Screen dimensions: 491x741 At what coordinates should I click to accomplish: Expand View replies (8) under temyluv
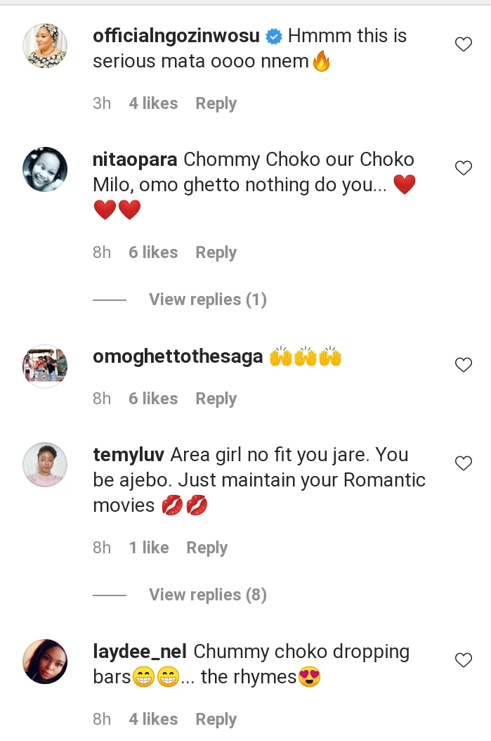207,595
